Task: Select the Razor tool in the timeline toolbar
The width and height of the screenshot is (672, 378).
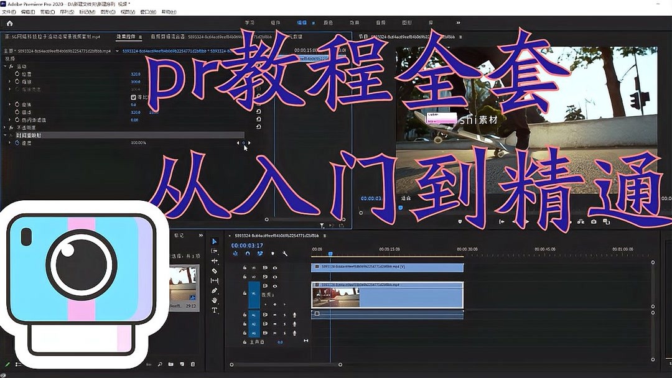Action: click(x=214, y=270)
